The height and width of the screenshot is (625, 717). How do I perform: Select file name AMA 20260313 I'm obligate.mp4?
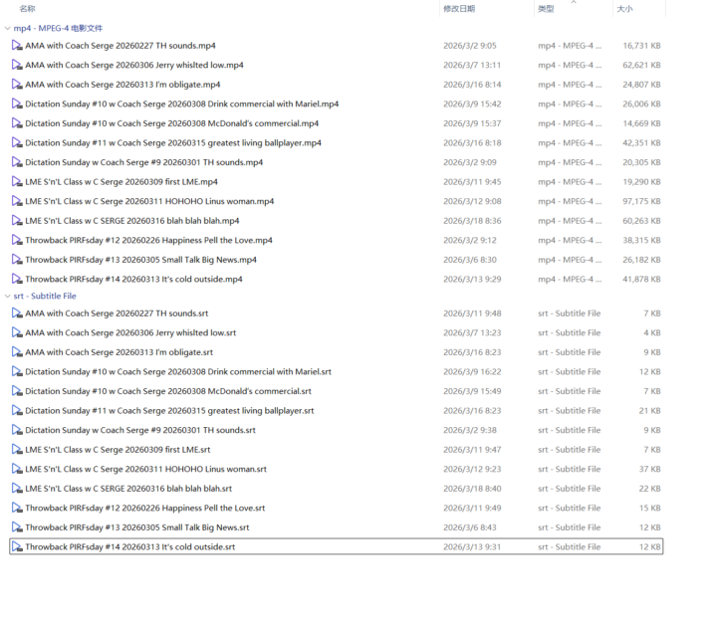(122, 85)
